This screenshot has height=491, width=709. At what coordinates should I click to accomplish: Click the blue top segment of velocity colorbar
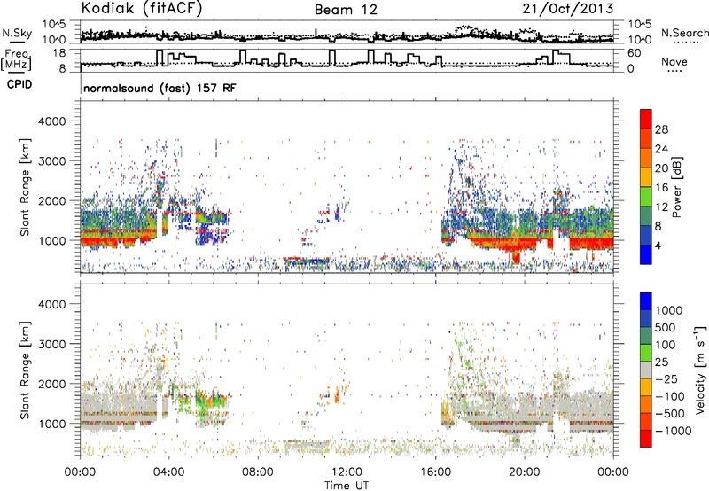646,301
